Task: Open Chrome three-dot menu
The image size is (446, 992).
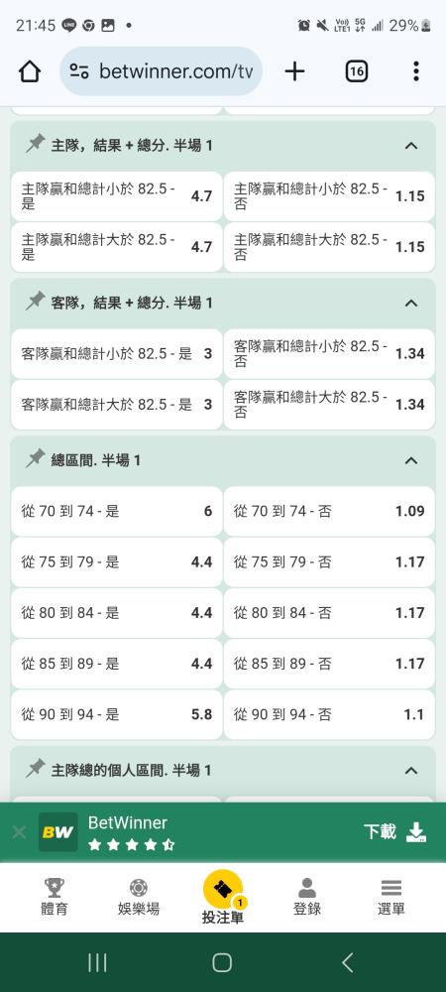Action: point(415,71)
